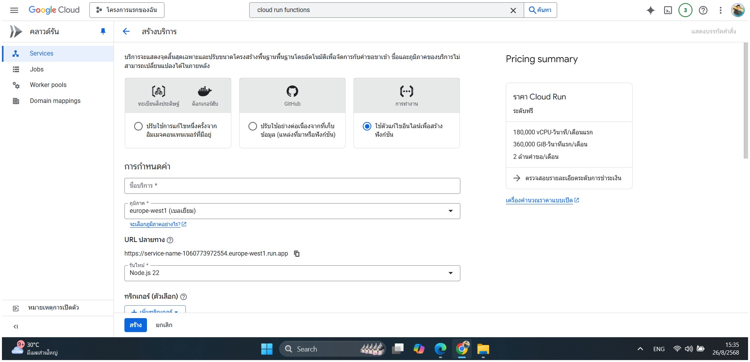Focus the service name input field
This screenshot has width=750, height=362.
coord(292,186)
